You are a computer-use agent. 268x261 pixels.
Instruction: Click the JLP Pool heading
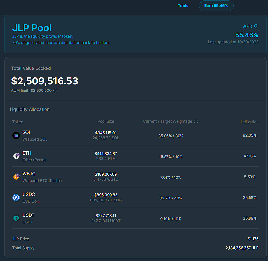32,28
